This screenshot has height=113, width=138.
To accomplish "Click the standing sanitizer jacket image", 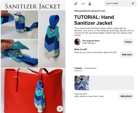I will pyautogui.click(x=52, y=39).
